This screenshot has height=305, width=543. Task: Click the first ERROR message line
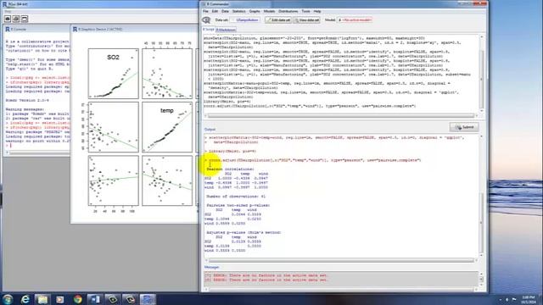tap(266, 275)
